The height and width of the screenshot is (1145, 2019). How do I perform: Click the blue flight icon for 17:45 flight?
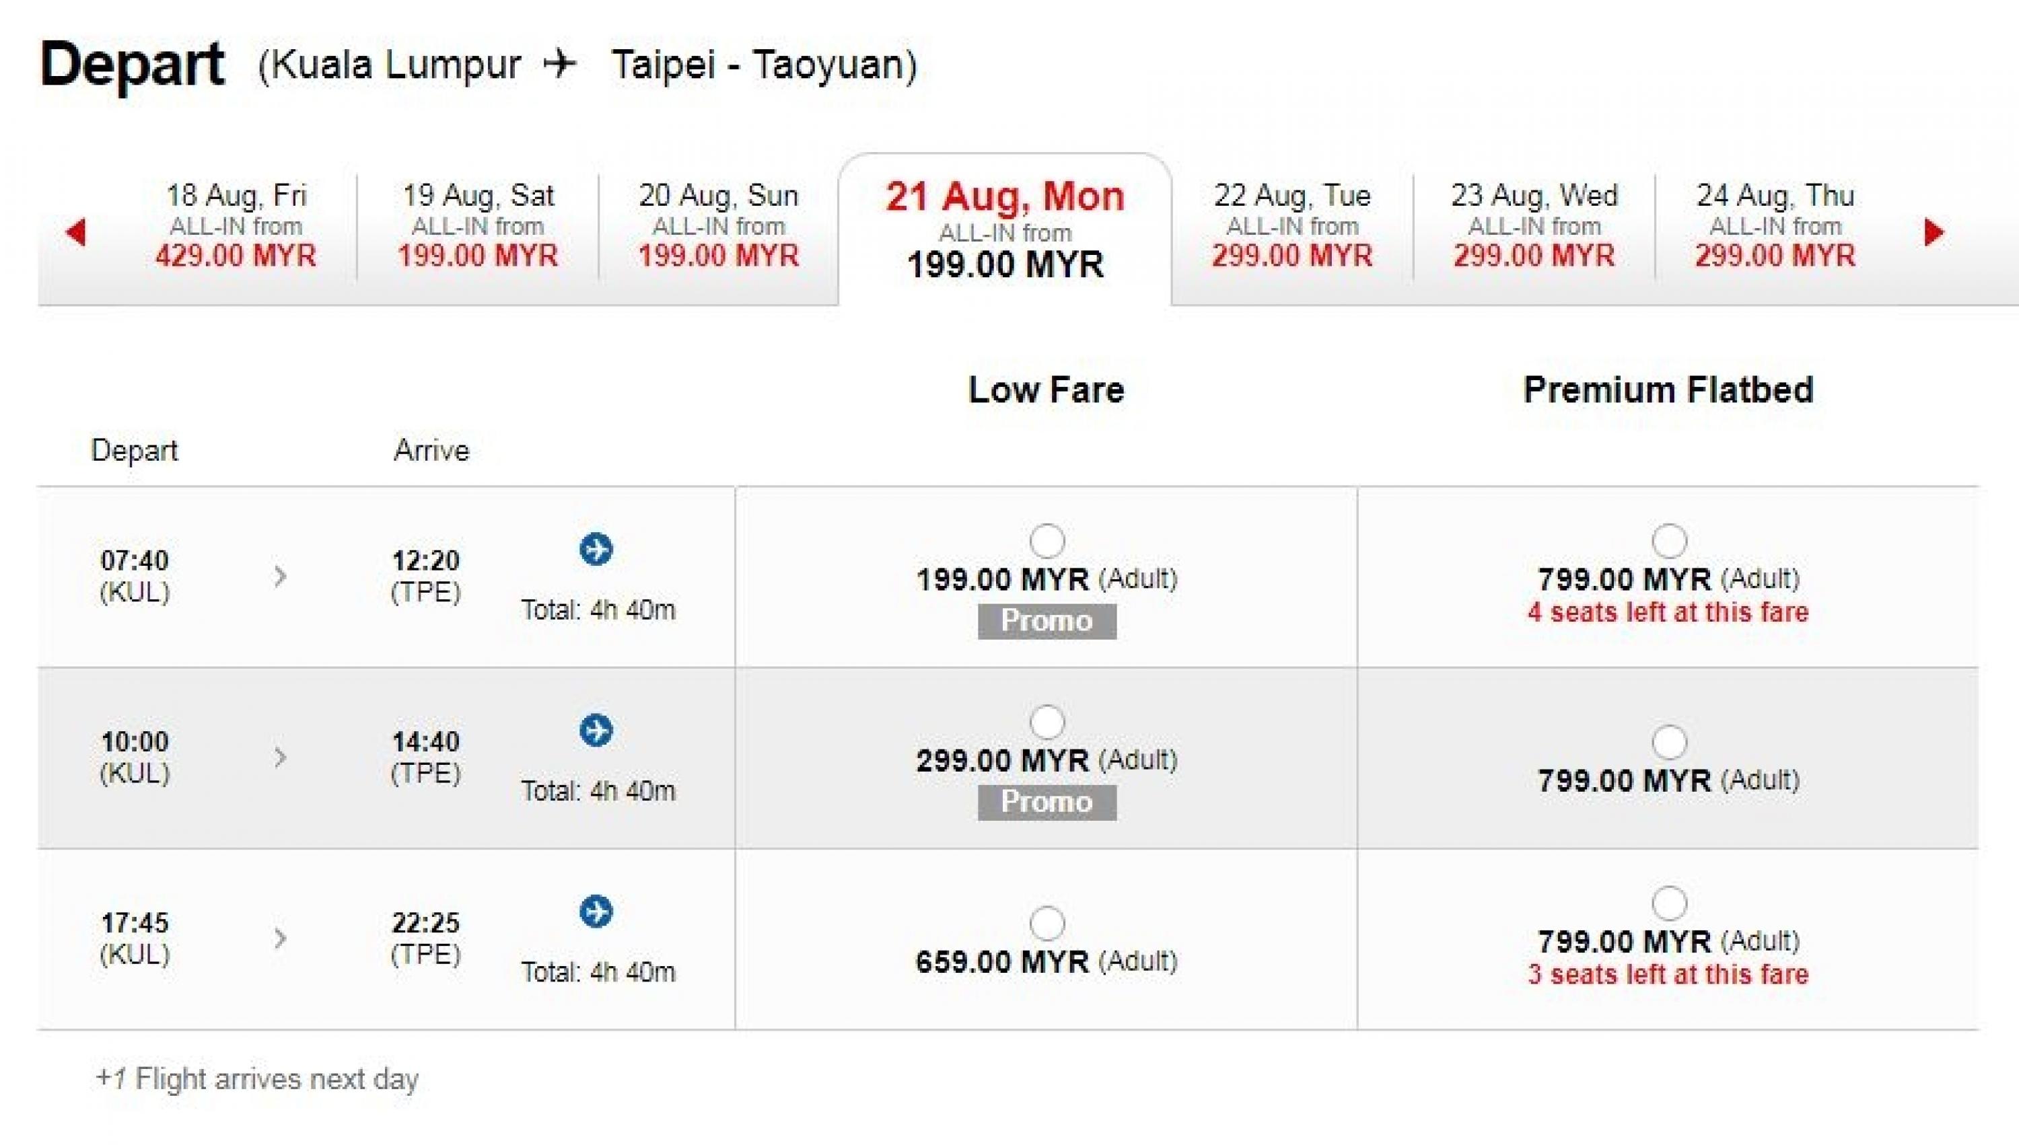[x=596, y=912]
